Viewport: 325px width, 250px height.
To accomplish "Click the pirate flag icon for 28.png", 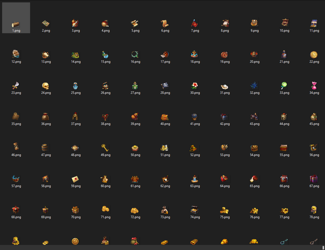I will point(165,86).
